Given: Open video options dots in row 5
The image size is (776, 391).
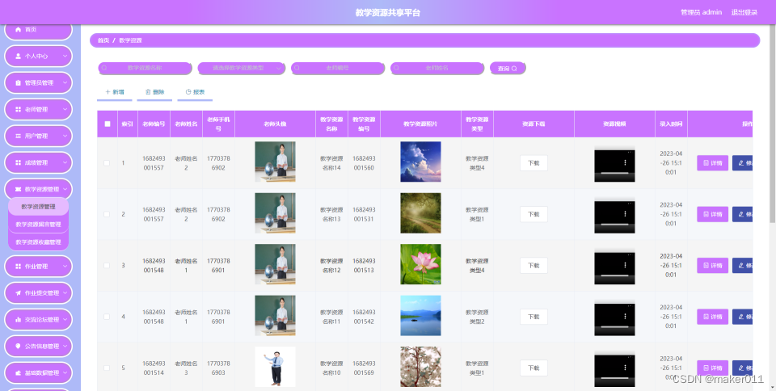Looking at the screenshot, I should [x=625, y=368].
